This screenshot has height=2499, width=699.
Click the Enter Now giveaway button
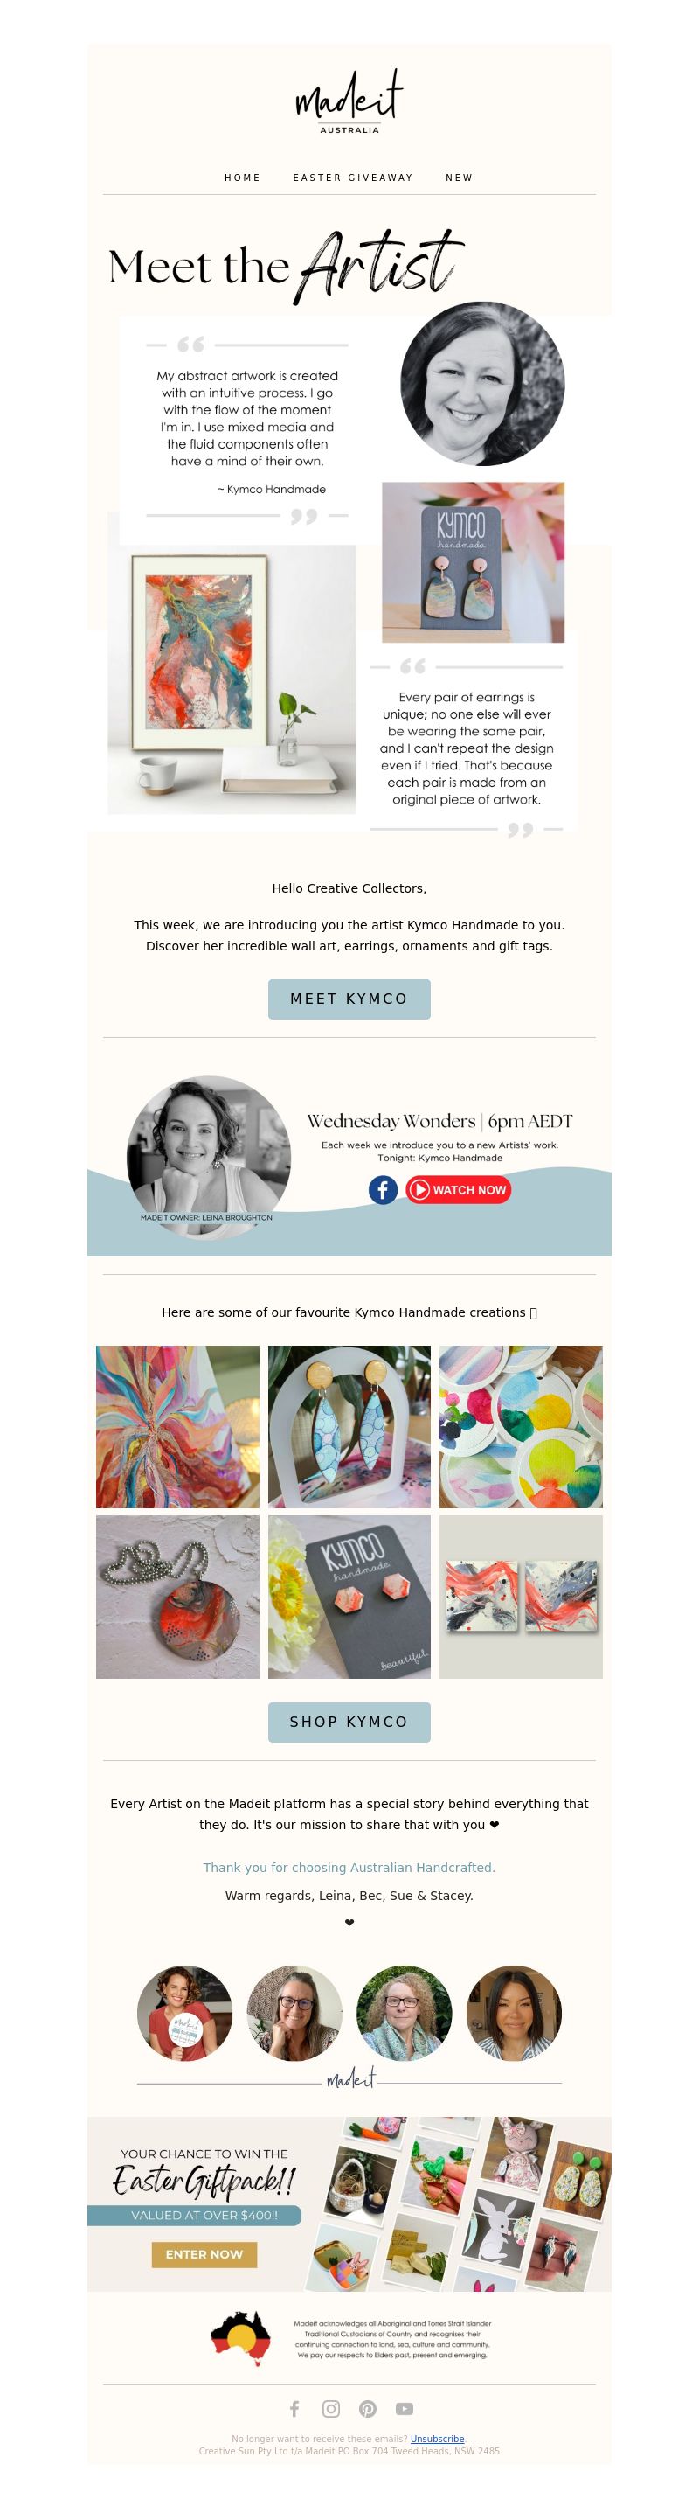tap(204, 2253)
